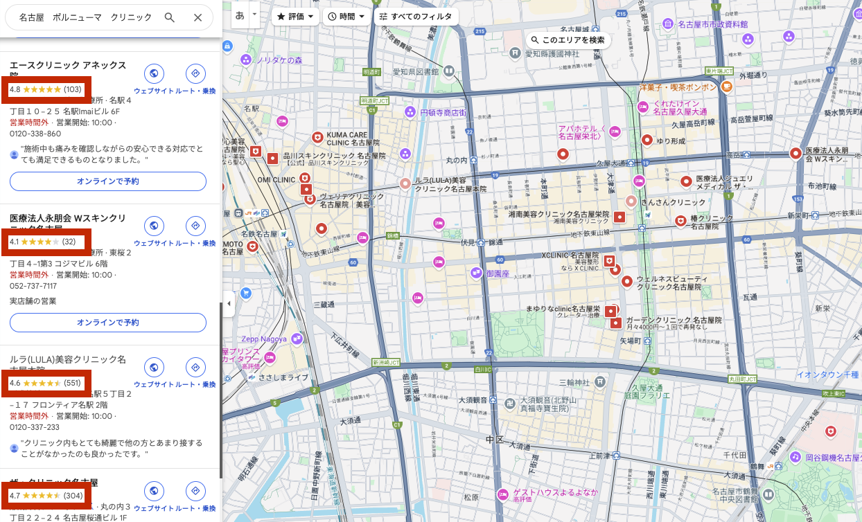Click XCLINIC 名古屋院 map marker

tap(609, 261)
